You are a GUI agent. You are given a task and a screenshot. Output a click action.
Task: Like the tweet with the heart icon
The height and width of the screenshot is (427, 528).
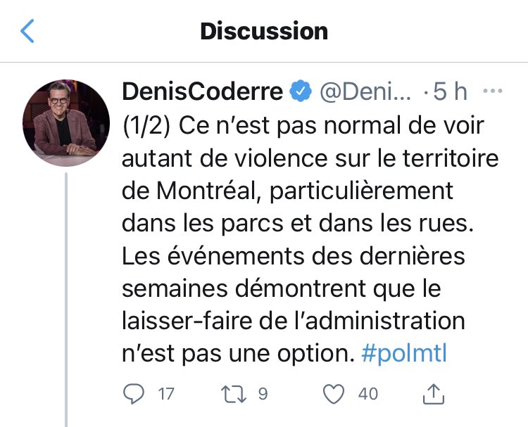[334, 394]
